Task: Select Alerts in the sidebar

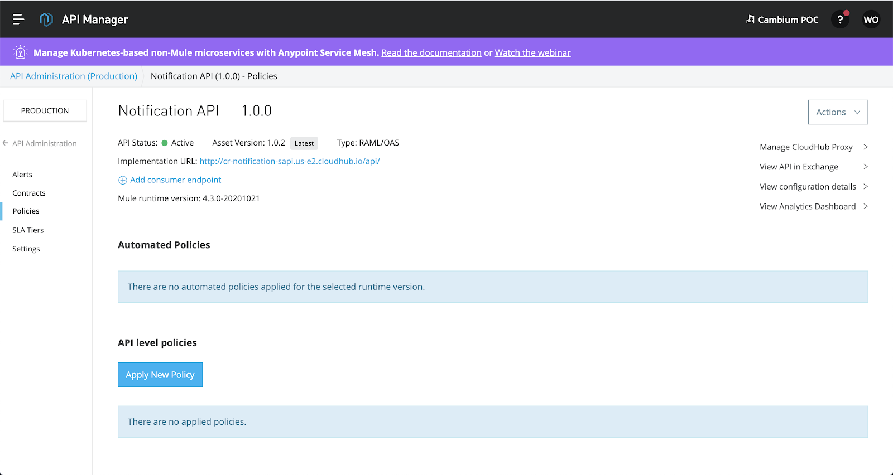Action: point(22,175)
